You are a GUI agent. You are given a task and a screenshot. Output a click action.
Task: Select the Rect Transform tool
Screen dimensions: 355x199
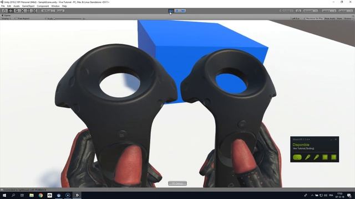28,11
